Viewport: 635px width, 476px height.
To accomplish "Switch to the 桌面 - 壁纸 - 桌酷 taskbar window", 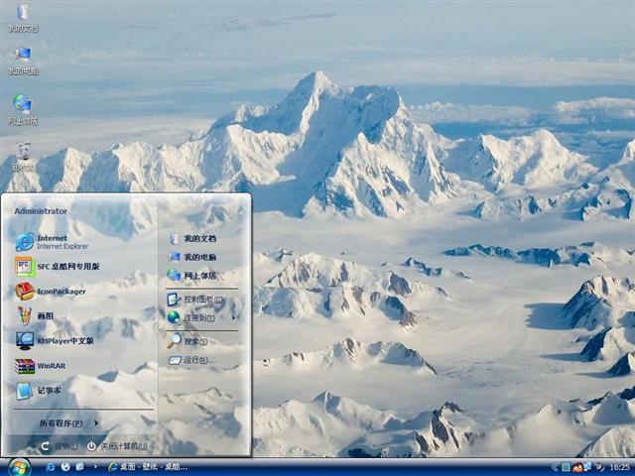I will [148, 467].
